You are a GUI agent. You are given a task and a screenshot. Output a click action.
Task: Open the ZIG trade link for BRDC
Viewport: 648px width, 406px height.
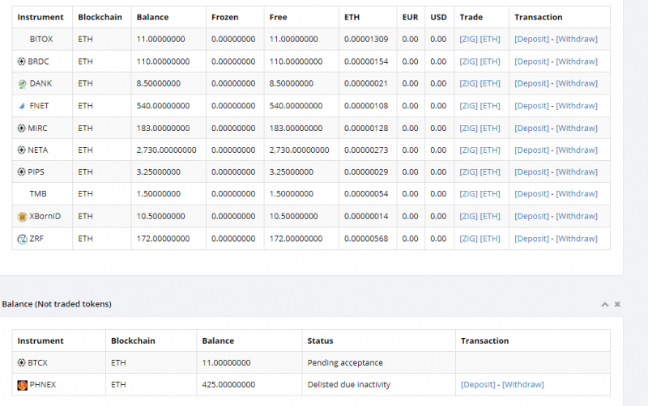point(469,61)
